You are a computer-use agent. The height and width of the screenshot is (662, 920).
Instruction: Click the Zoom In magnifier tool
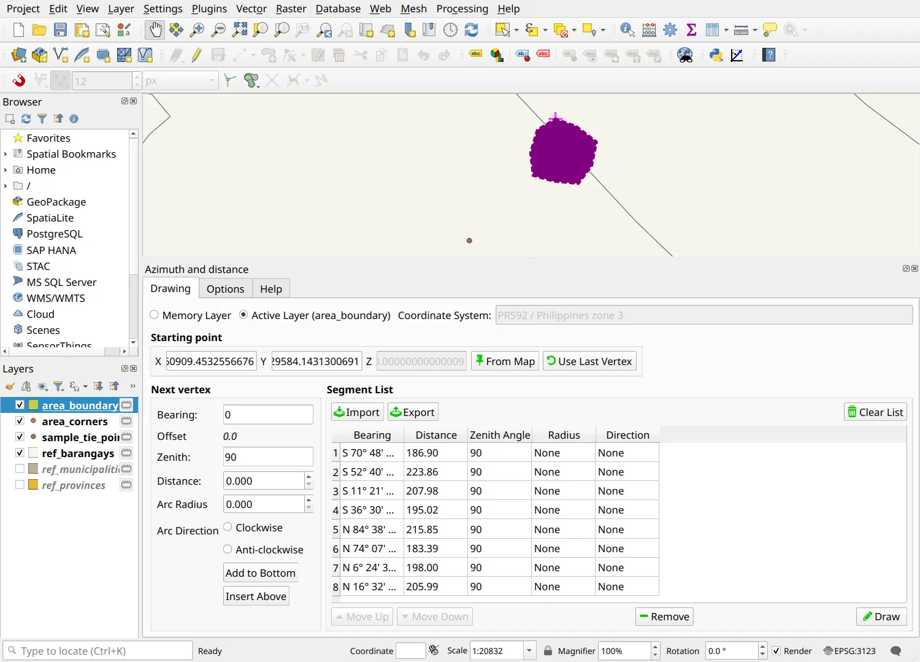(x=197, y=30)
